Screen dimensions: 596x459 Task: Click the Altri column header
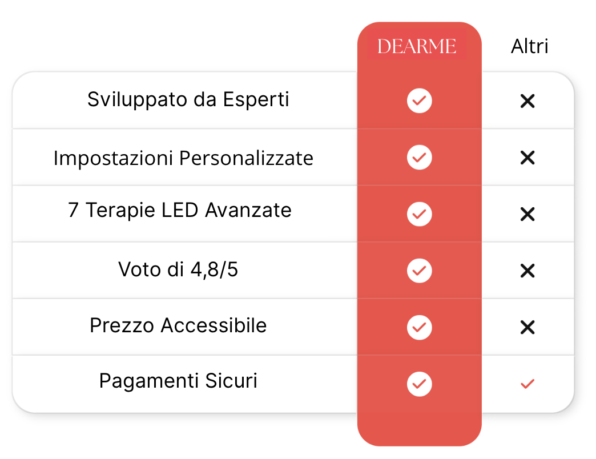click(529, 46)
